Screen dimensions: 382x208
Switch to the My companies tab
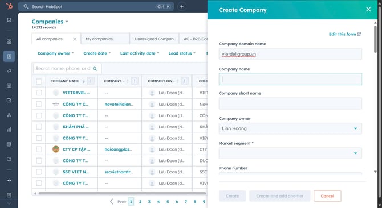tap(105, 39)
